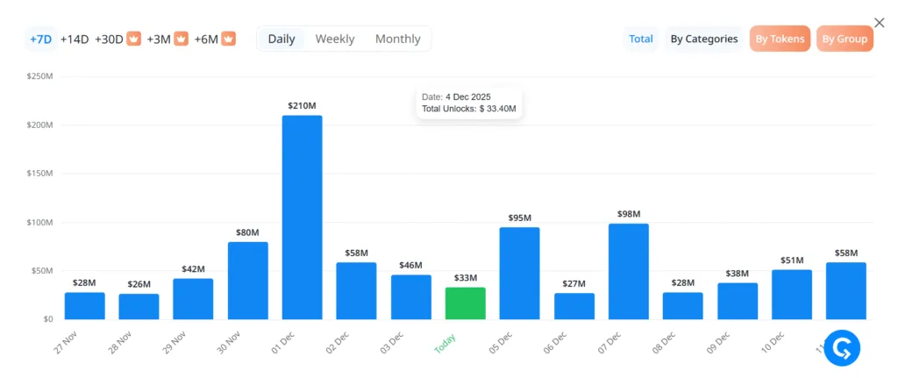Switch to the Monthly tab
The height and width of the screenshot is (378, 898).
pos(397,39)
